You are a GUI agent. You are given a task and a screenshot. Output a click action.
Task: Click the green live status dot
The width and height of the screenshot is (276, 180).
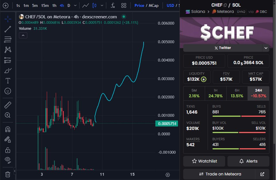coord(124,17)
